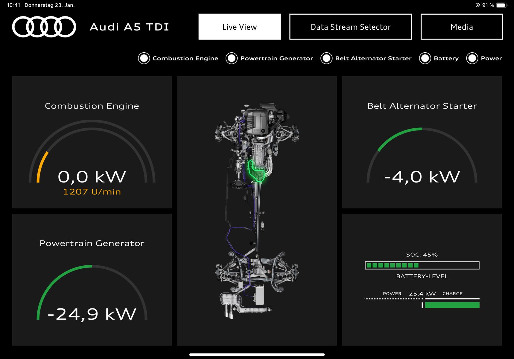Screen dimensions: 514x359
Task: Tap the orientation lock icon in status bar
Action: point(478,5)
